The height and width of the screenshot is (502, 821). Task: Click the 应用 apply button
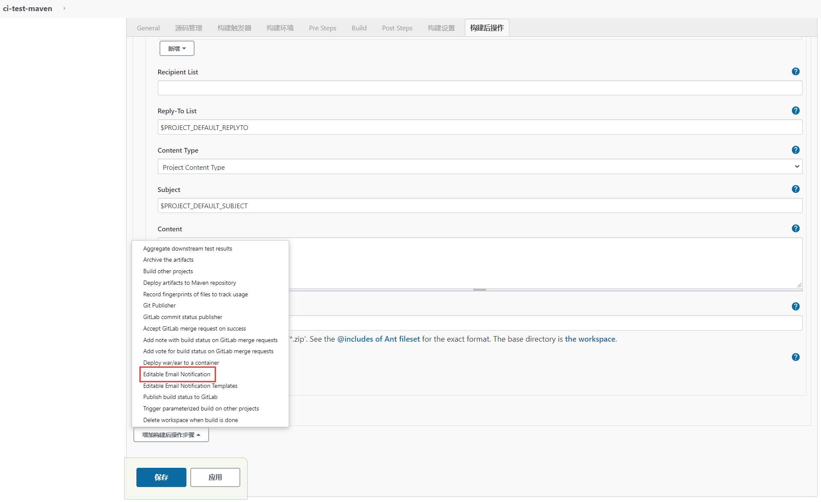215,478
